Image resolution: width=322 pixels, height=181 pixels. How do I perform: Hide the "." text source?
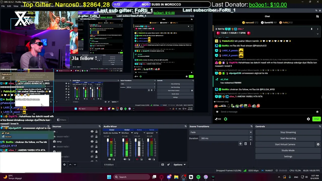[x=92, y=131]
